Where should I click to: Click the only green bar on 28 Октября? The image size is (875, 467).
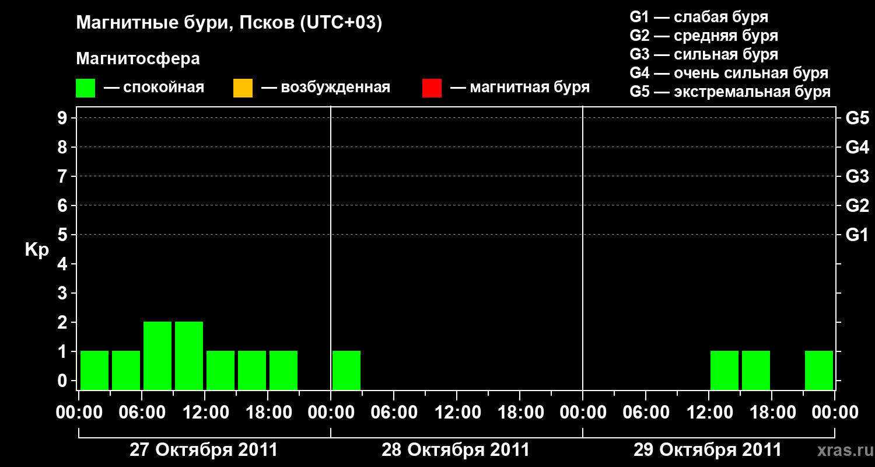346,370
